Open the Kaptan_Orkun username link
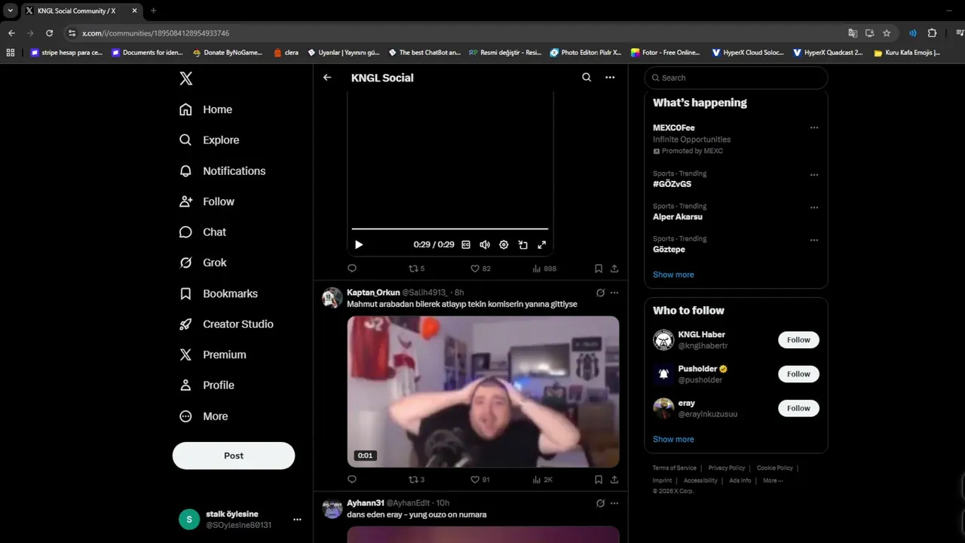 point(373,293)
